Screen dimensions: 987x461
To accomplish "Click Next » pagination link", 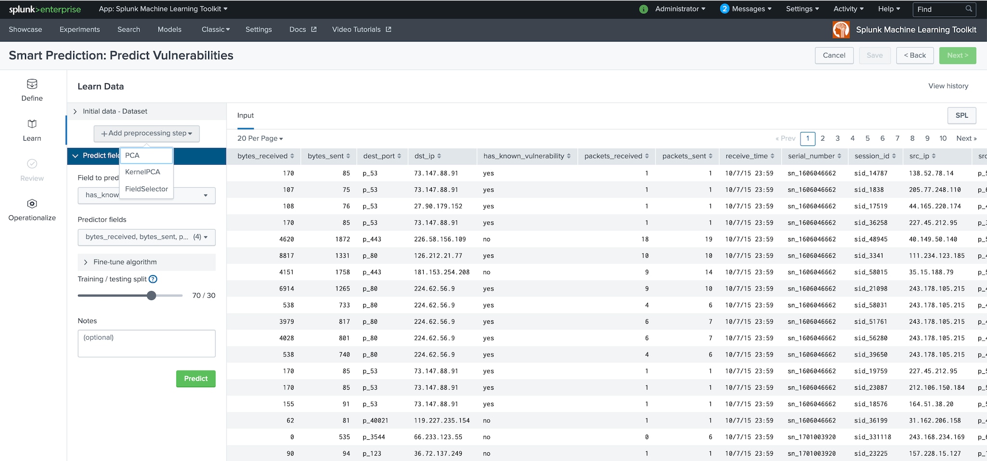I will point(966,138).
